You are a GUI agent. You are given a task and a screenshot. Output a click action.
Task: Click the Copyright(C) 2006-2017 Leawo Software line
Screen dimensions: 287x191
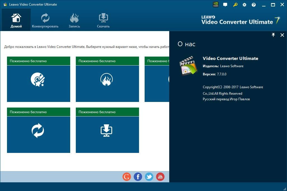[233, 87]
